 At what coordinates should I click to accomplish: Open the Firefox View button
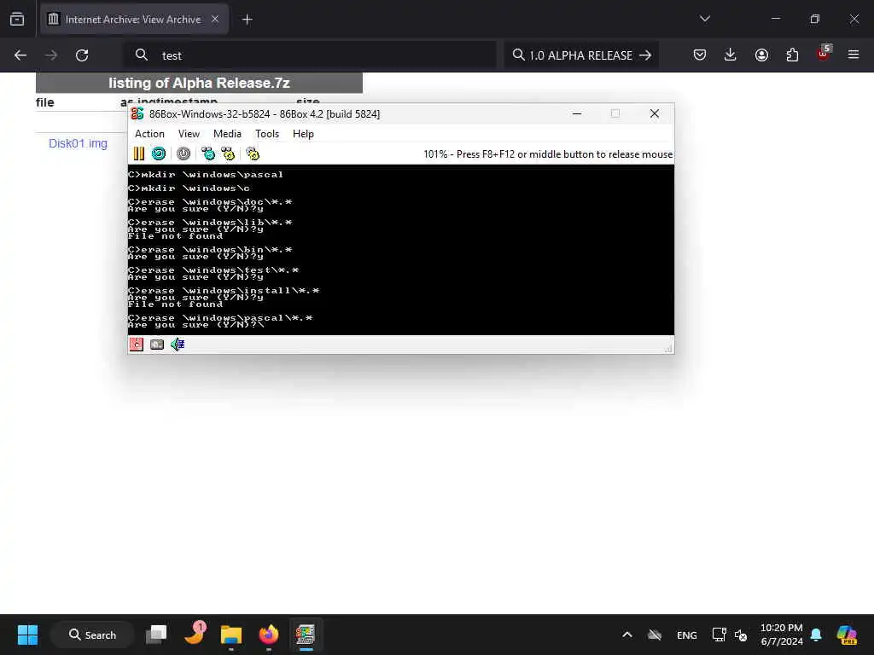pyautogui.click(x=17, y=20)
